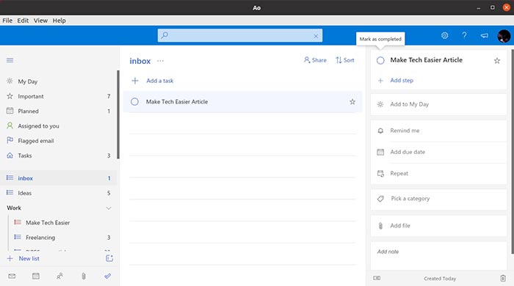Click the search field in header
514x286 pixels.
[x=240, y=35]
